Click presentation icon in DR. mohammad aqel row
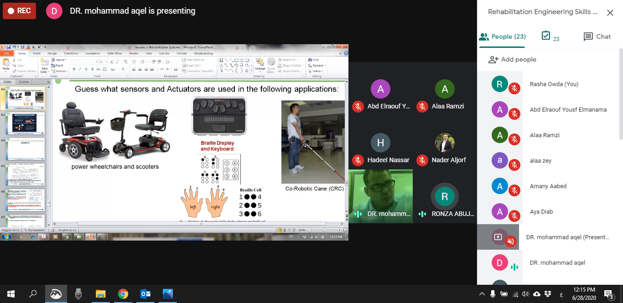 click(x=498, y=237)
